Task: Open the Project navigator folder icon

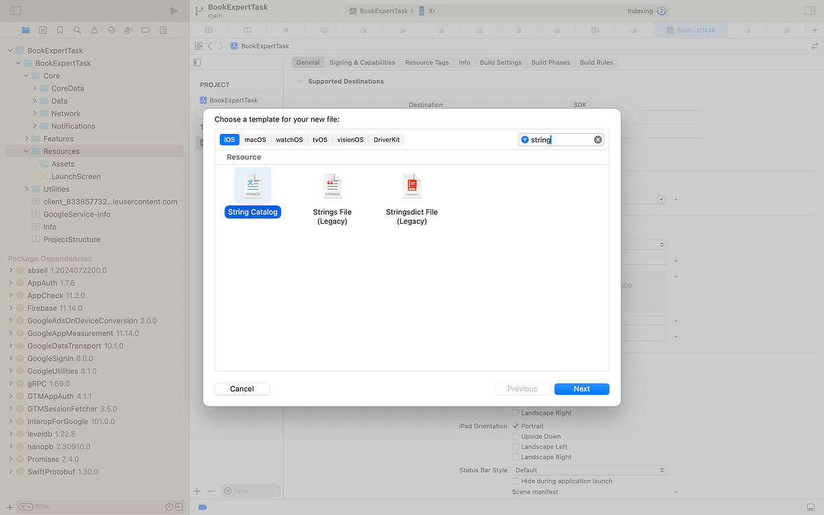Action: pyautogui.click(x=25, y=30)
